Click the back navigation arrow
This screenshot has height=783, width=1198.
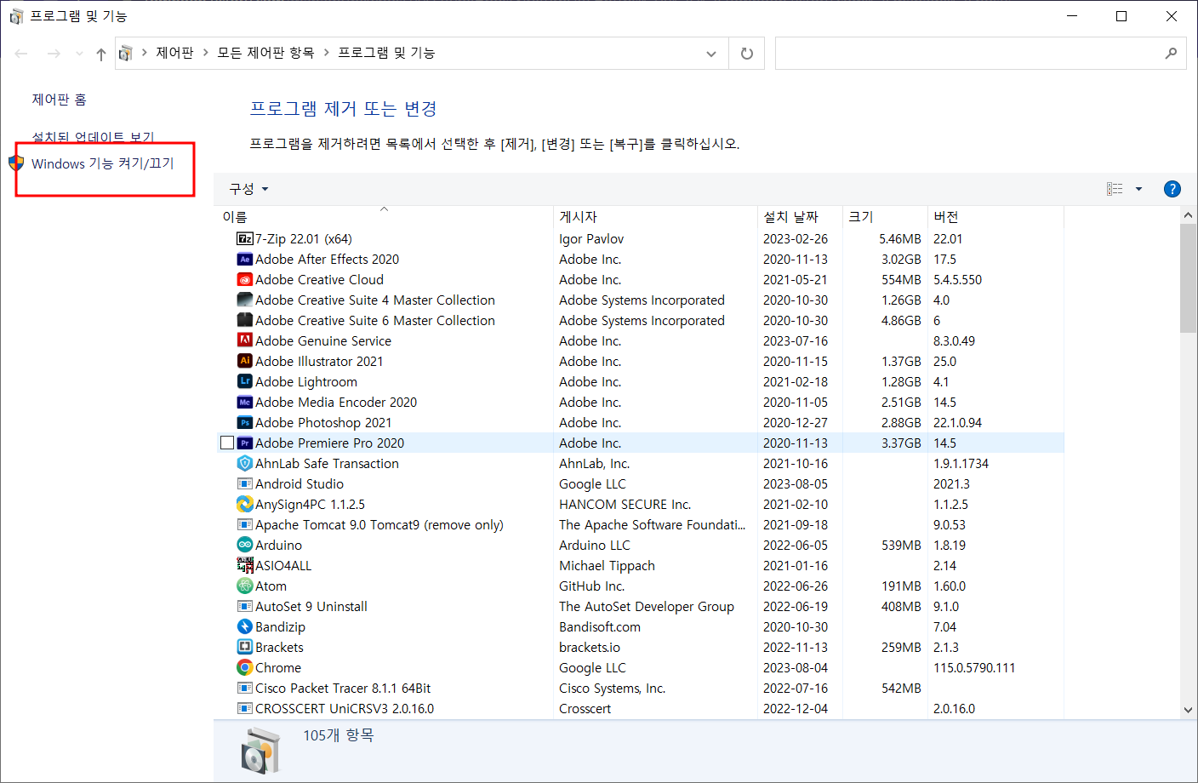point(21,54)
